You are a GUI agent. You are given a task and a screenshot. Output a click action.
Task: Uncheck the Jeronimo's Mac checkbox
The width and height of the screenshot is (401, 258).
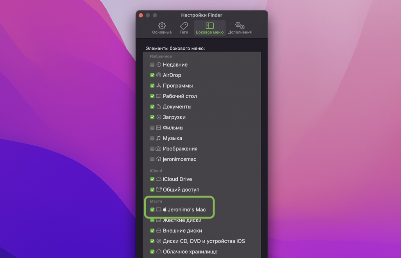point(152,209)
